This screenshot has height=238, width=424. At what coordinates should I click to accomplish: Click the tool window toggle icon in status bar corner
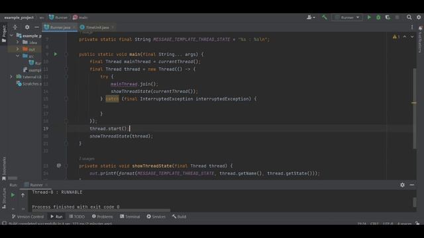(4, 223)
